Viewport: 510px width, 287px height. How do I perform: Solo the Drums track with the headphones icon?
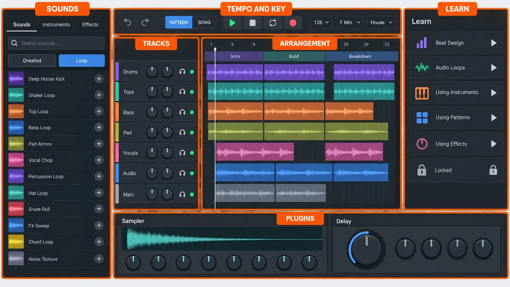click(182, 72)
